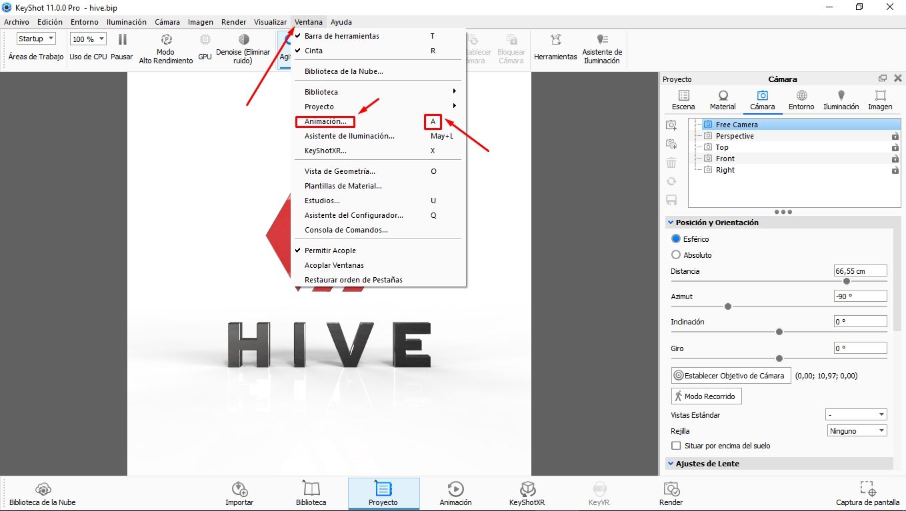Uncheck Cinta in the Ventana menu
906x511 pixels.
(x=379, y=51)
